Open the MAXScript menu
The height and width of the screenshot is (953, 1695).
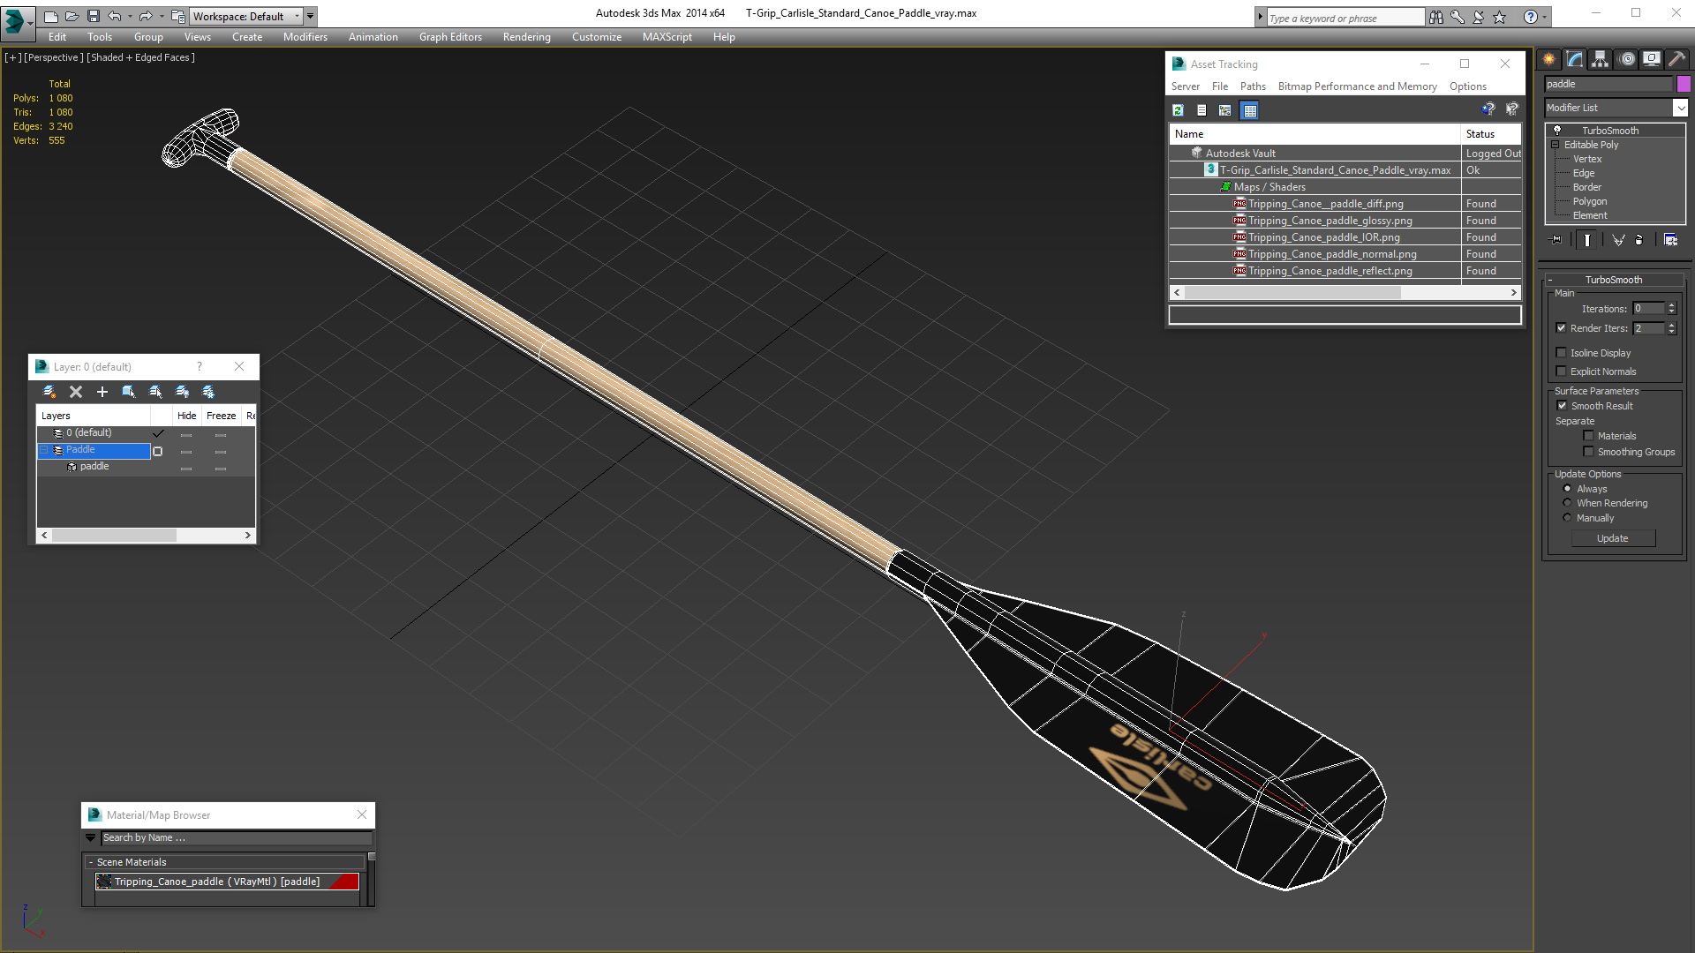point(667,37)
